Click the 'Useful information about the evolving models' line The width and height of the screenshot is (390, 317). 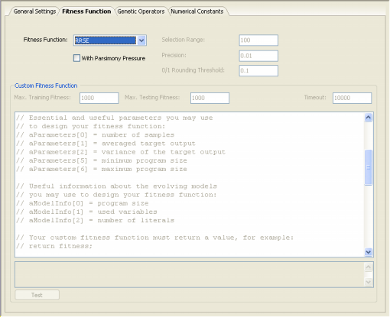pyautogui.click(x=116, y=186)
